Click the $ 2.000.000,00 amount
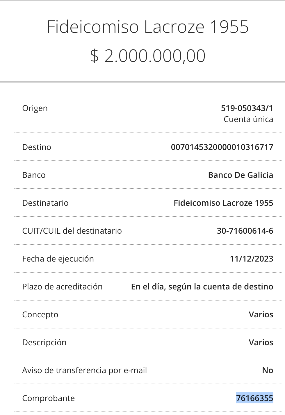 tap(148, 56)
